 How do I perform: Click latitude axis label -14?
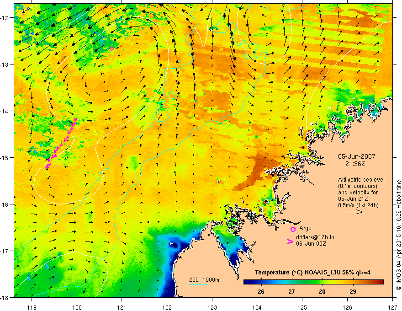click(x=5, y=111)
